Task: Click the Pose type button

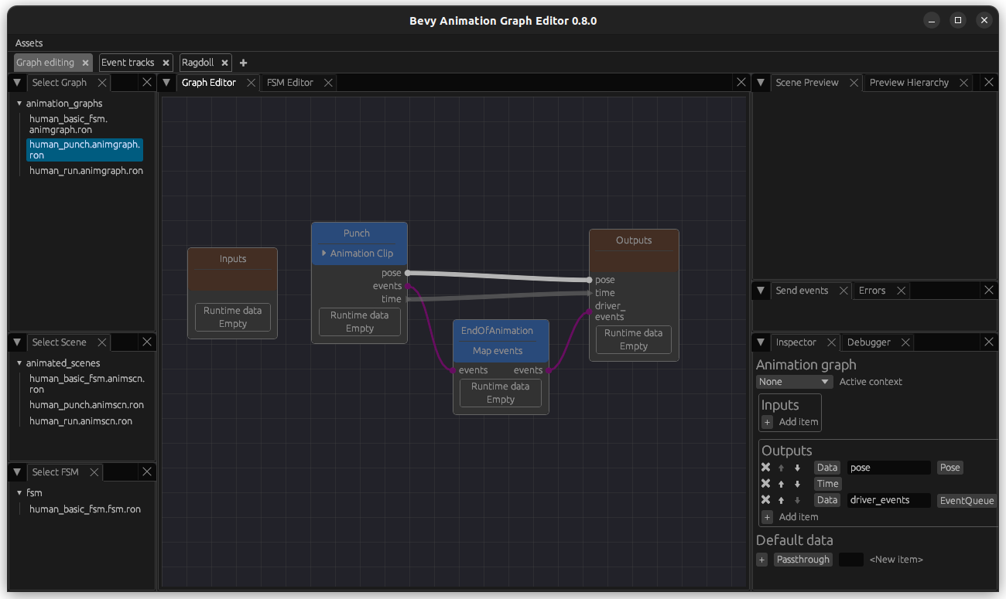Action: coord(950,467)
